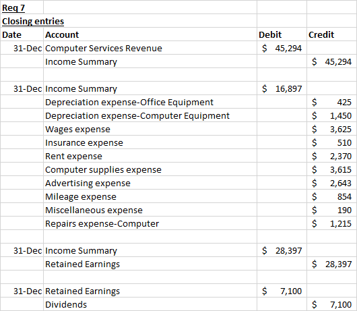Click the 'Debit' column header
Image resolution: width=357 pixels, height=311 pixels.
tap(282, 34)
